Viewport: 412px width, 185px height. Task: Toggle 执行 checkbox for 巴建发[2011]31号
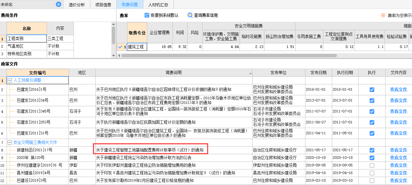click(372, 133)
